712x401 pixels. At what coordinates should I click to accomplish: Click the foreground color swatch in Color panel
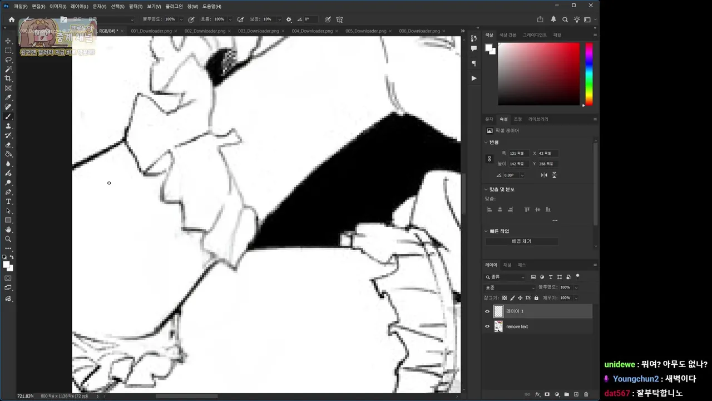pyautogui.click(x=489, y=48)
